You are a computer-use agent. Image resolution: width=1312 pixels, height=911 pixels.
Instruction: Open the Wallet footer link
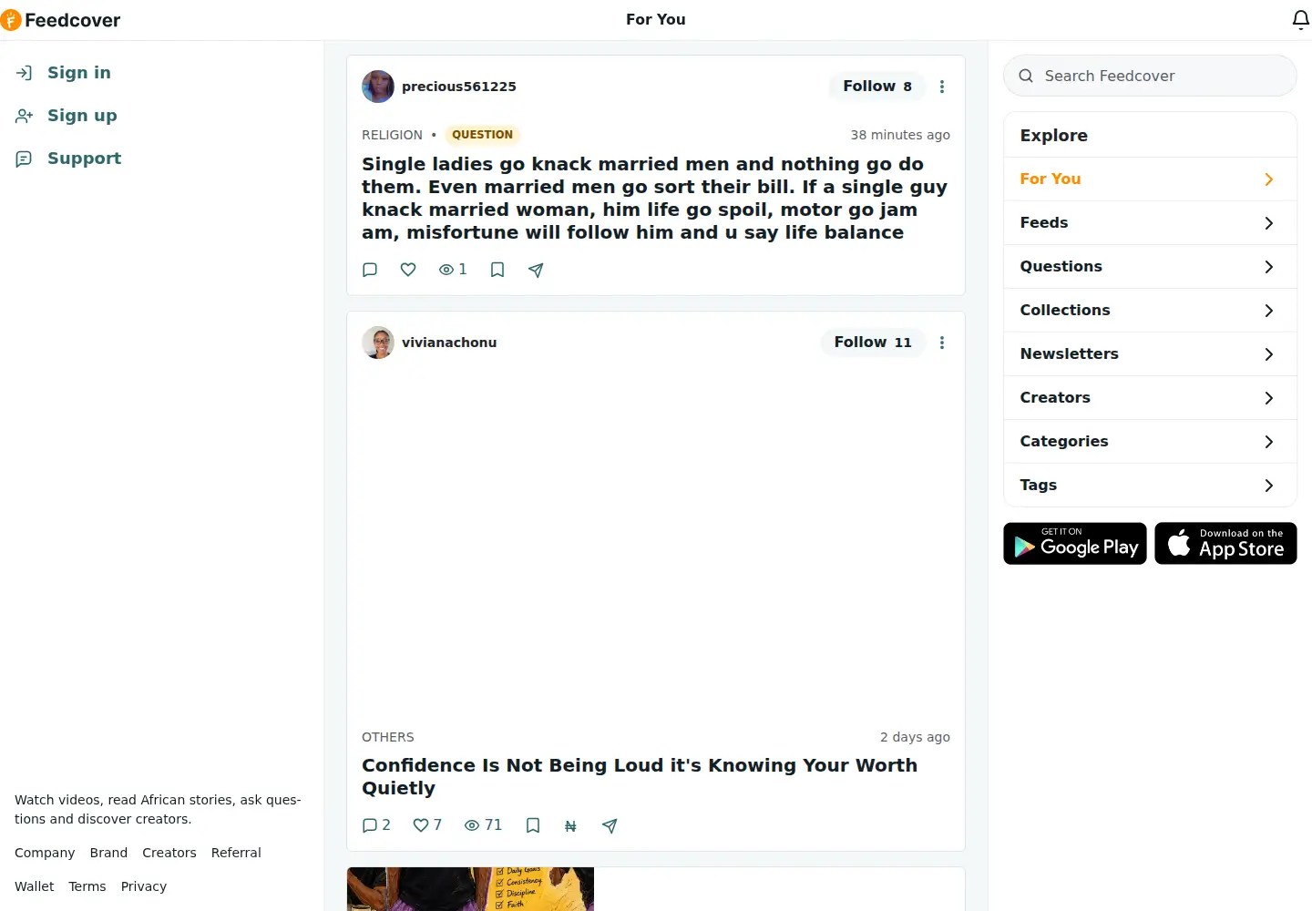[x=35, y=886]
